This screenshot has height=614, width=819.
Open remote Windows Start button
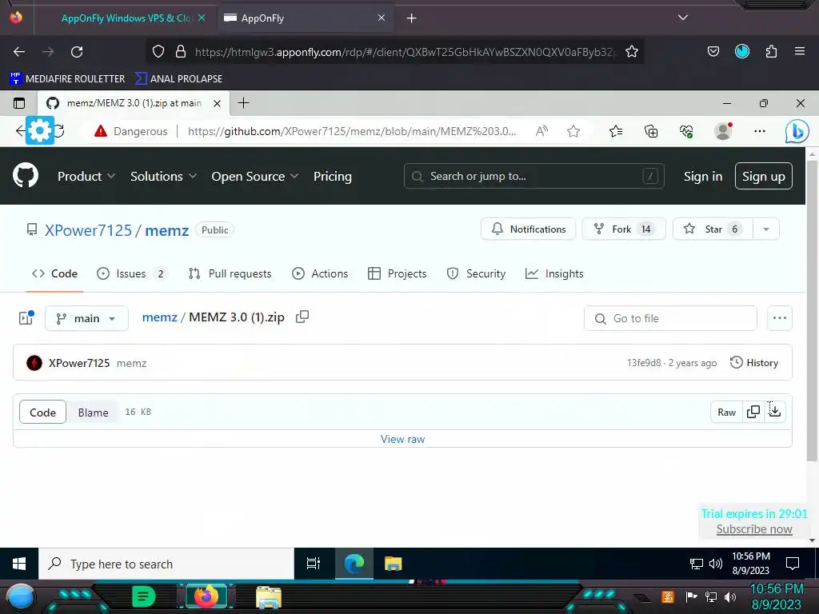[x=19, y=564]
